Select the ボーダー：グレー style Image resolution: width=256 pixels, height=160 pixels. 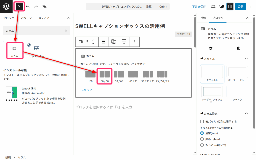tap(237, 74)
